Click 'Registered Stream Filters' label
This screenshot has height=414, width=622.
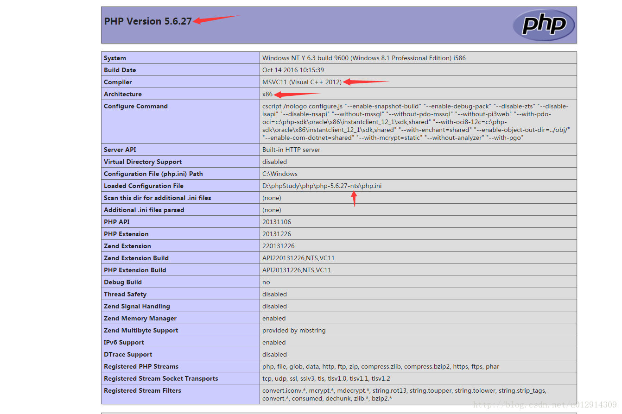(x=142, y=390)
